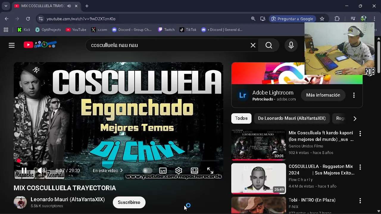
Task: Select the MIX COSCULLUELA TRAYEC browser tab
Action: tap(46, 6)
